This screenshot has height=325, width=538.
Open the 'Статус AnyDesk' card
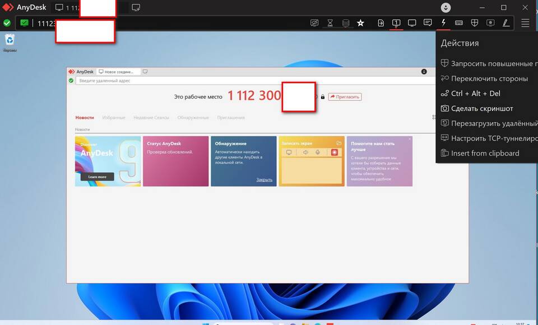pyautogui.click(x=175, y=161)
